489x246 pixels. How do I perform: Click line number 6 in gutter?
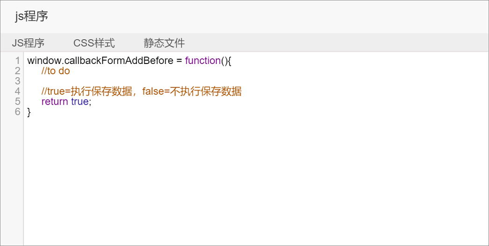[17, 112]
